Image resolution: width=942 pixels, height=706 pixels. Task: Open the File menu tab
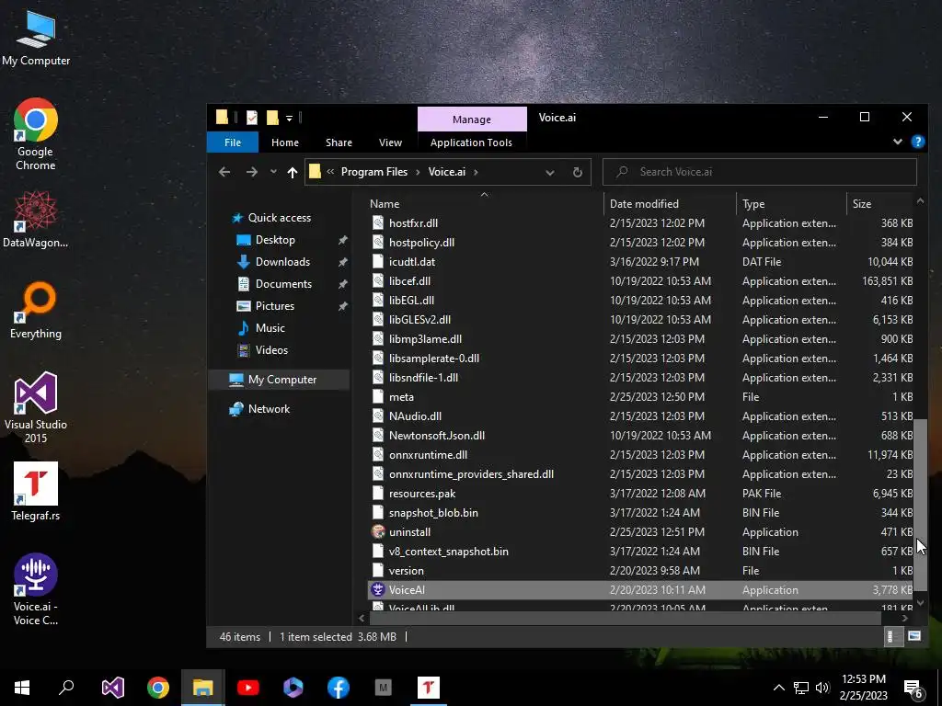tap(233, 142)
